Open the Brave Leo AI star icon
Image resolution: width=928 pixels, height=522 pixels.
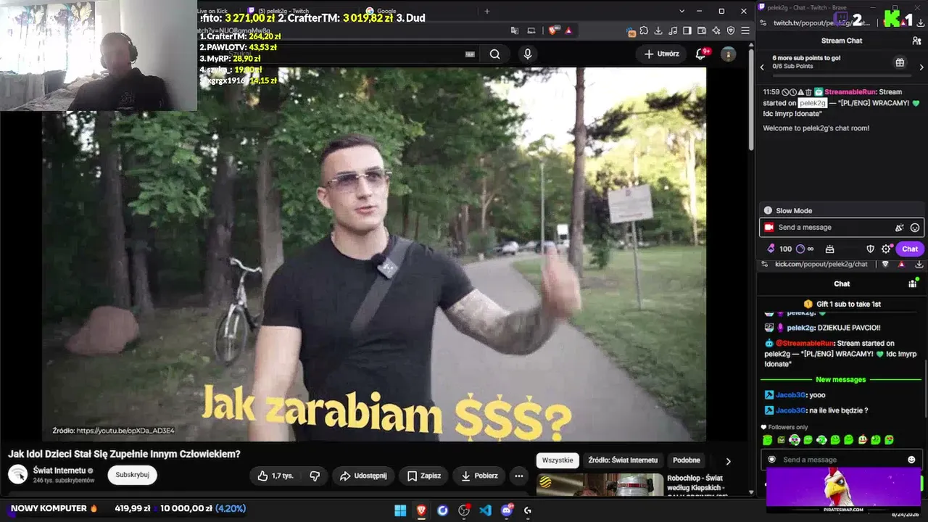click(x=716, y=30)
